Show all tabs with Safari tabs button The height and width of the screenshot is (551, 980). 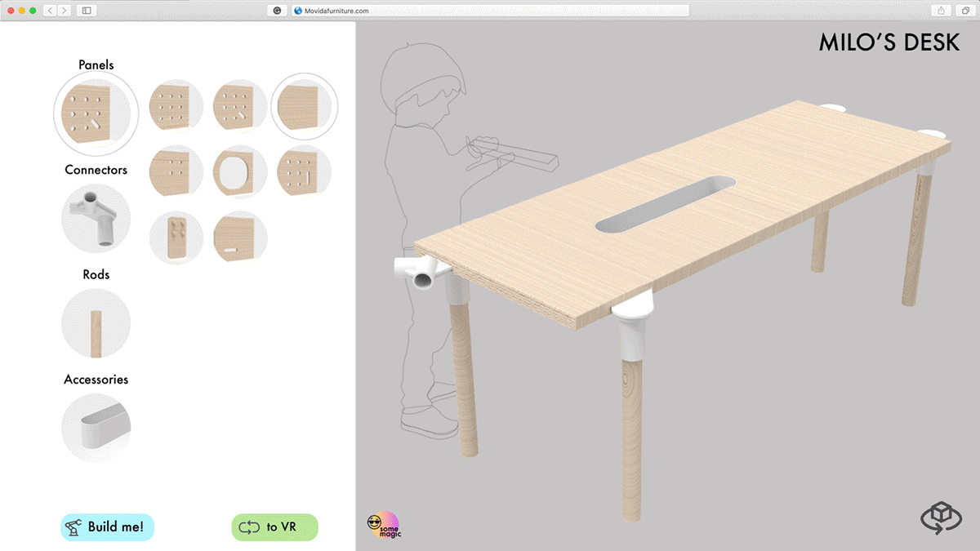pos(964,11)
